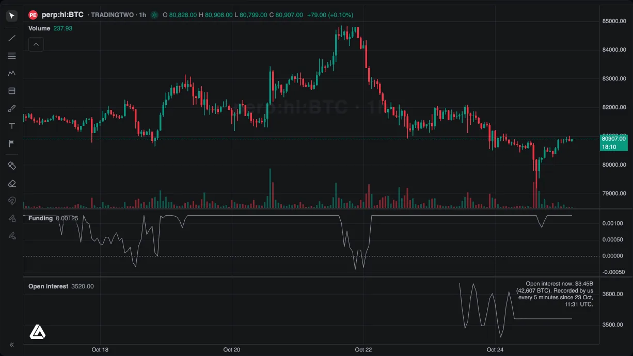Click the 0.00000 funding axis label

(x=613, y=256)
